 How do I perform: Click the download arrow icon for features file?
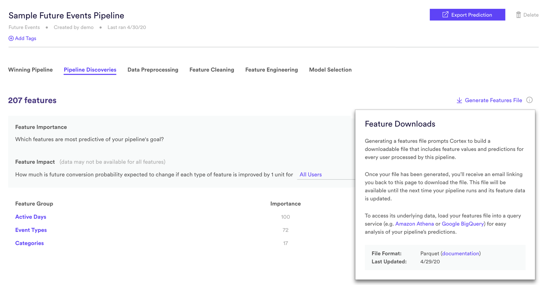tap(459, 100)
